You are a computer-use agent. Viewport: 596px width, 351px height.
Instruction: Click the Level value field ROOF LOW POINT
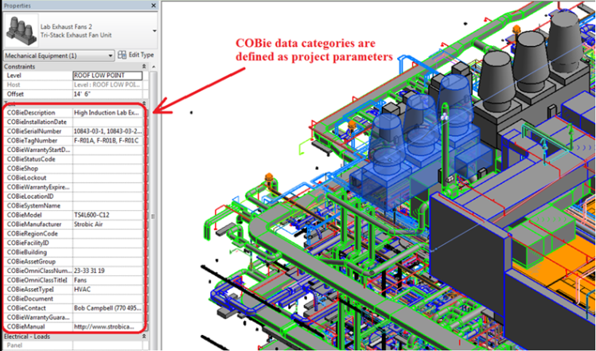(109, 76)
